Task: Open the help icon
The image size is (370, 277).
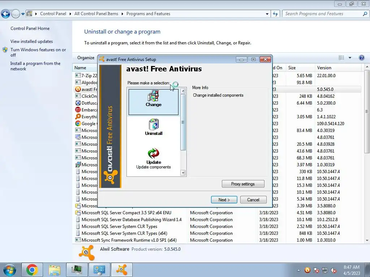Action: click(361, 58)
